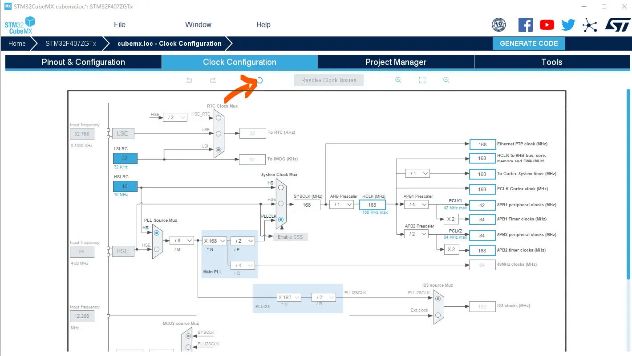Click the Ethernet PTP clock value 168
The height and width of the screenshot is (356, 632).
pyautogui.click(x=482, y=144)
